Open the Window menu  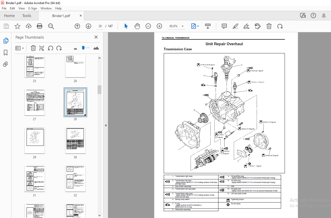(46, 8)
